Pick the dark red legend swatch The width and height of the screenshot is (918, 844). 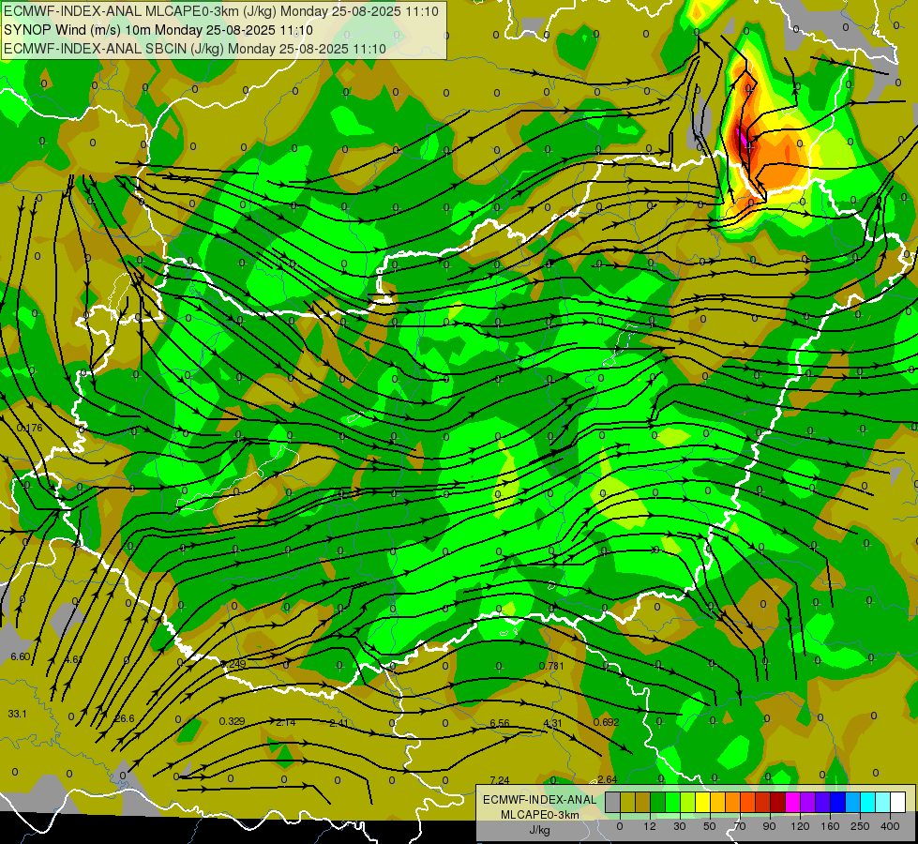[778, 803]
